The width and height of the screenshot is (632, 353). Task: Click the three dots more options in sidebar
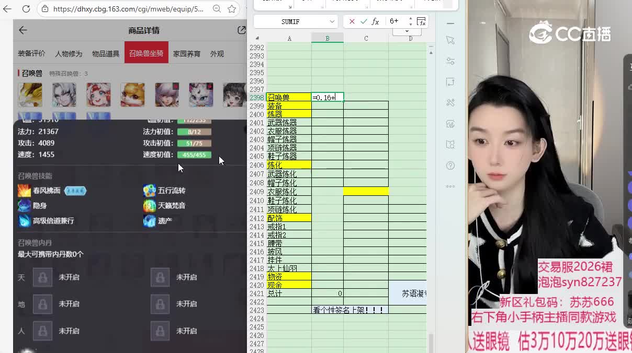(x=450, y=186)
